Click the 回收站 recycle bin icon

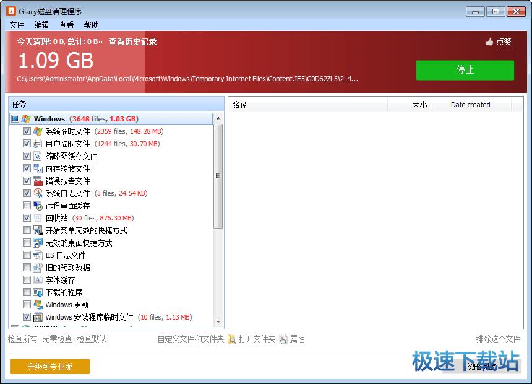coord(38,218)
